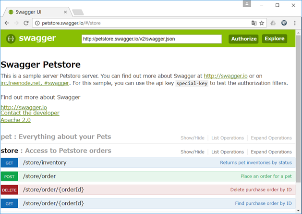Expand the GET /store/order/{orderId} path
This screenshot has height=214, width=302.
[x=54, y=203]
